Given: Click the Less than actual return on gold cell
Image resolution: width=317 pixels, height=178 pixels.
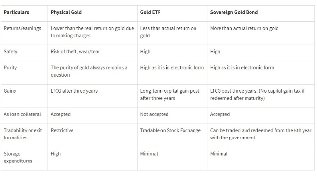Looking at the screenshot, I should pyautogui.click(x=168, y=32).
